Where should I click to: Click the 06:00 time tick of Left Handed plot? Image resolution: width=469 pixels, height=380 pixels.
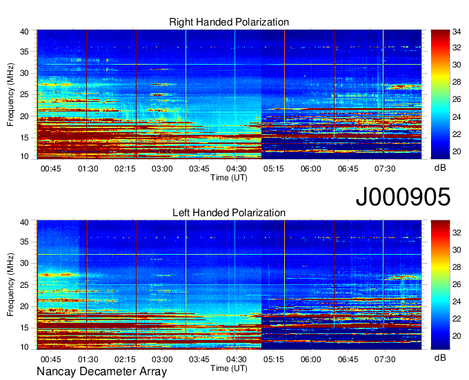click(x=311, y=359)
